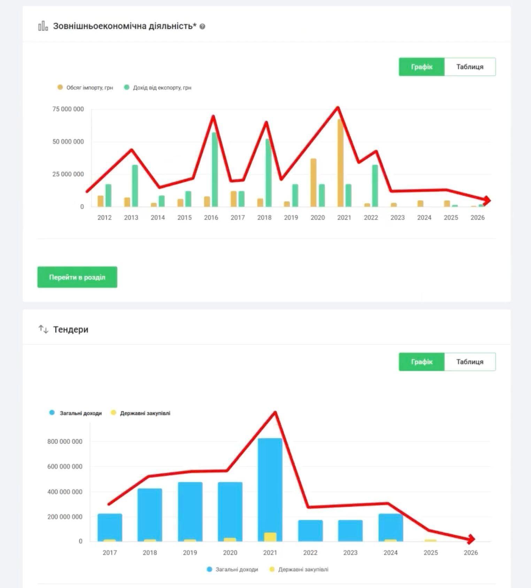531x588 pixels.
Task: Click the 2022 export bar in trade chart
Action: tap(375, 186)
